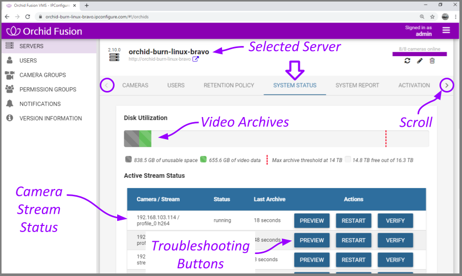Screen dimensions: 462x276
Task: Reload the page in the browser
Action: click(28, 17)
